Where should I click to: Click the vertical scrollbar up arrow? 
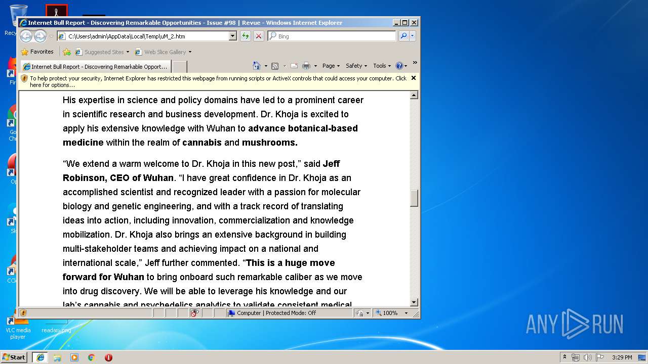[x=414, y=95]
